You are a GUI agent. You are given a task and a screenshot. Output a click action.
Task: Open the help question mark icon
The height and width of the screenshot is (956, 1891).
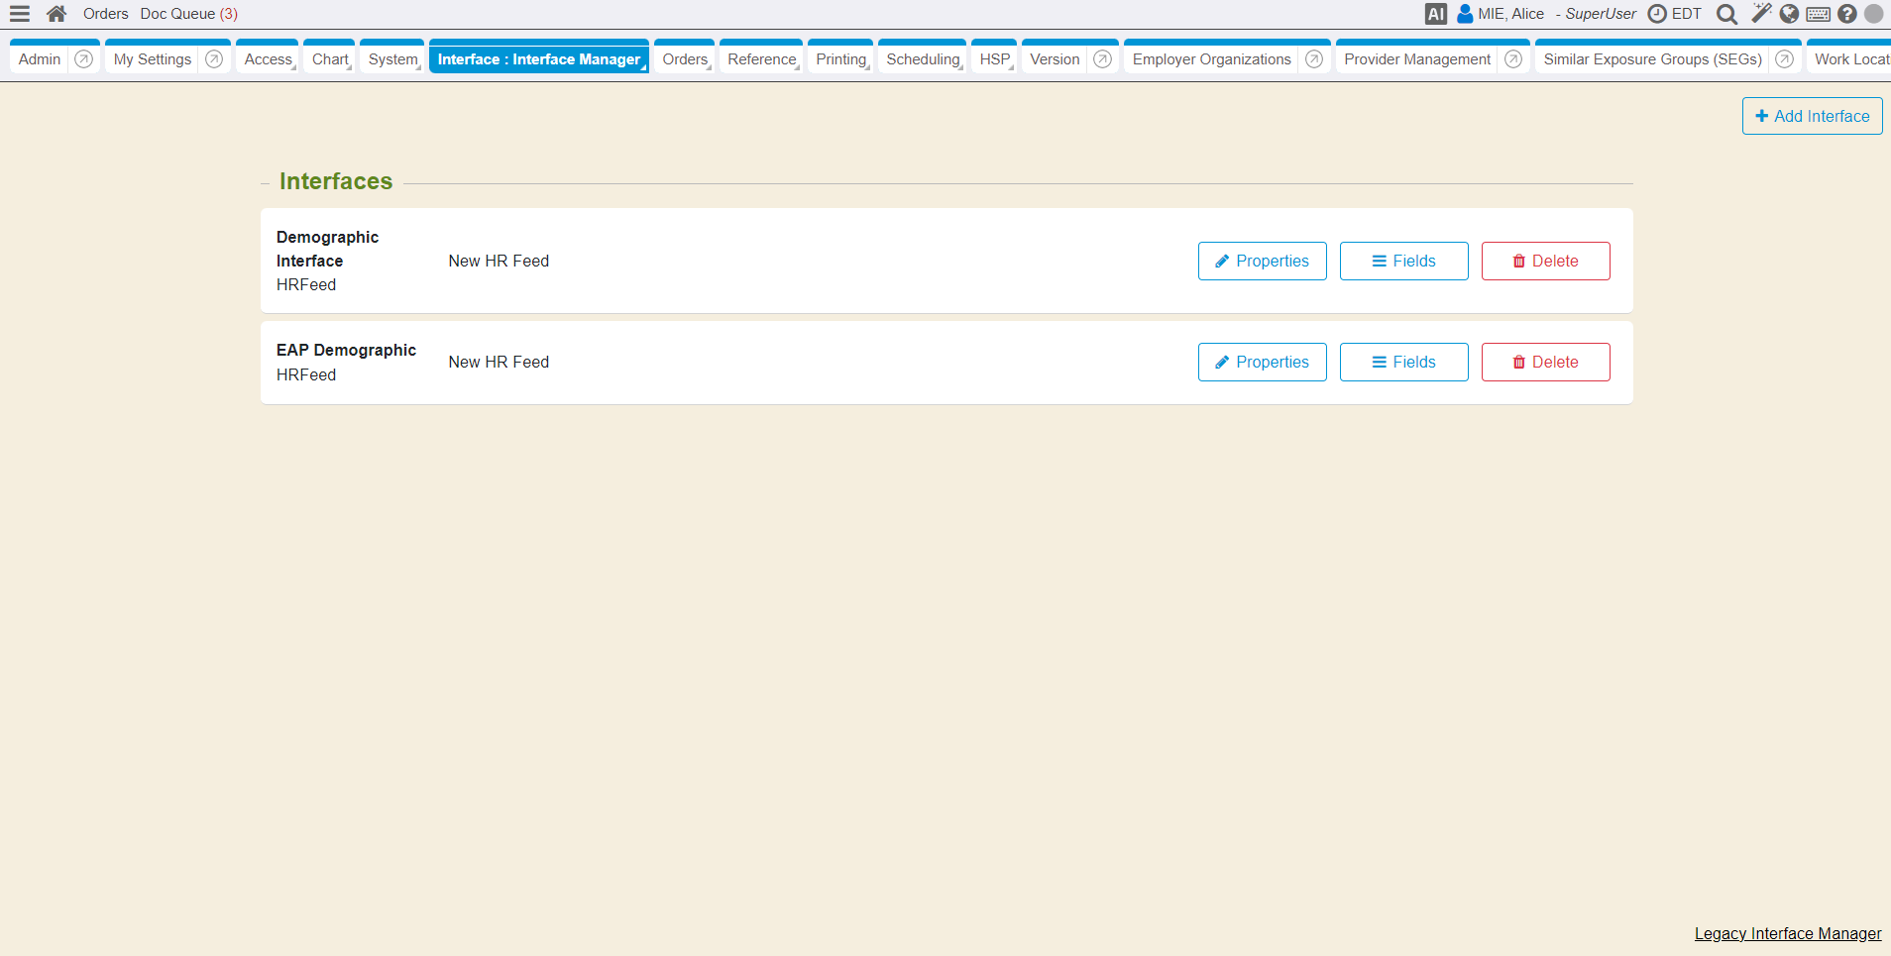click(x=1846, y=14)
